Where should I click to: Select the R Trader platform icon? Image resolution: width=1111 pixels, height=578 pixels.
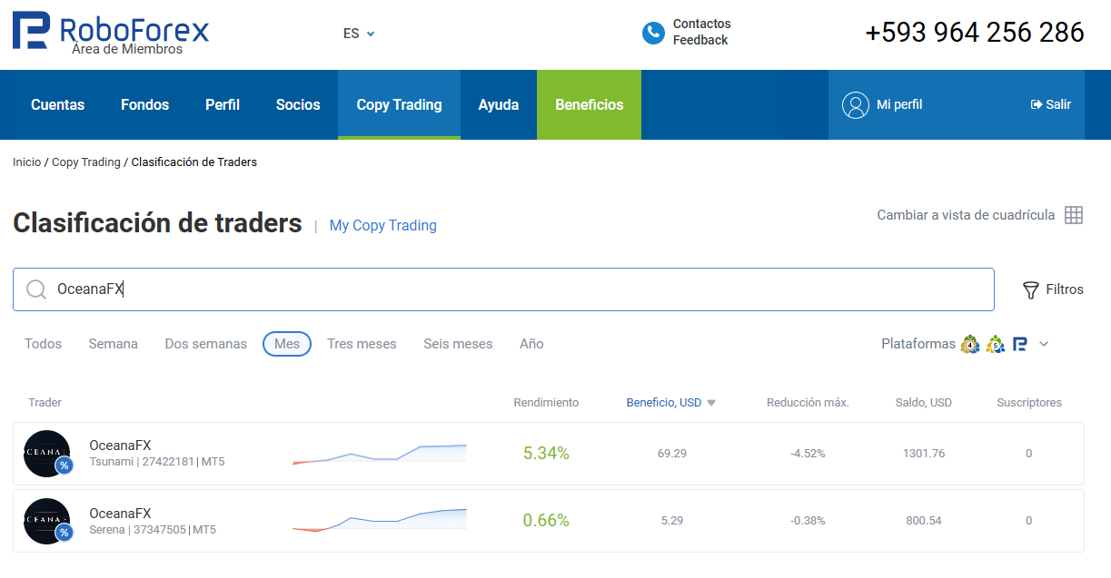pos(1020,344)
